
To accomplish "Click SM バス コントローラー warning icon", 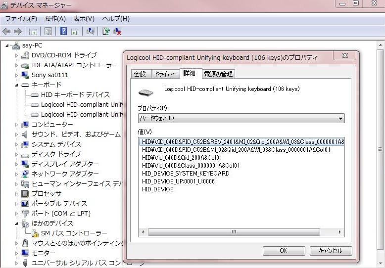I will 35,233.
